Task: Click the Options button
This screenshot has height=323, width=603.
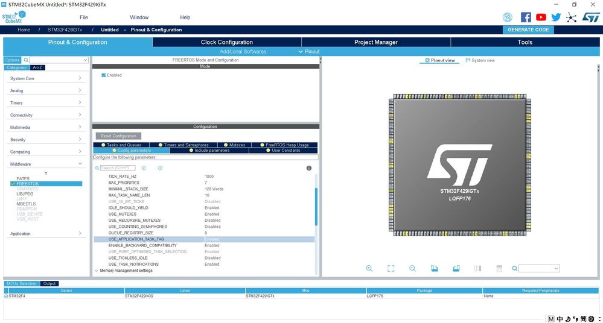Action: (12, 60)
